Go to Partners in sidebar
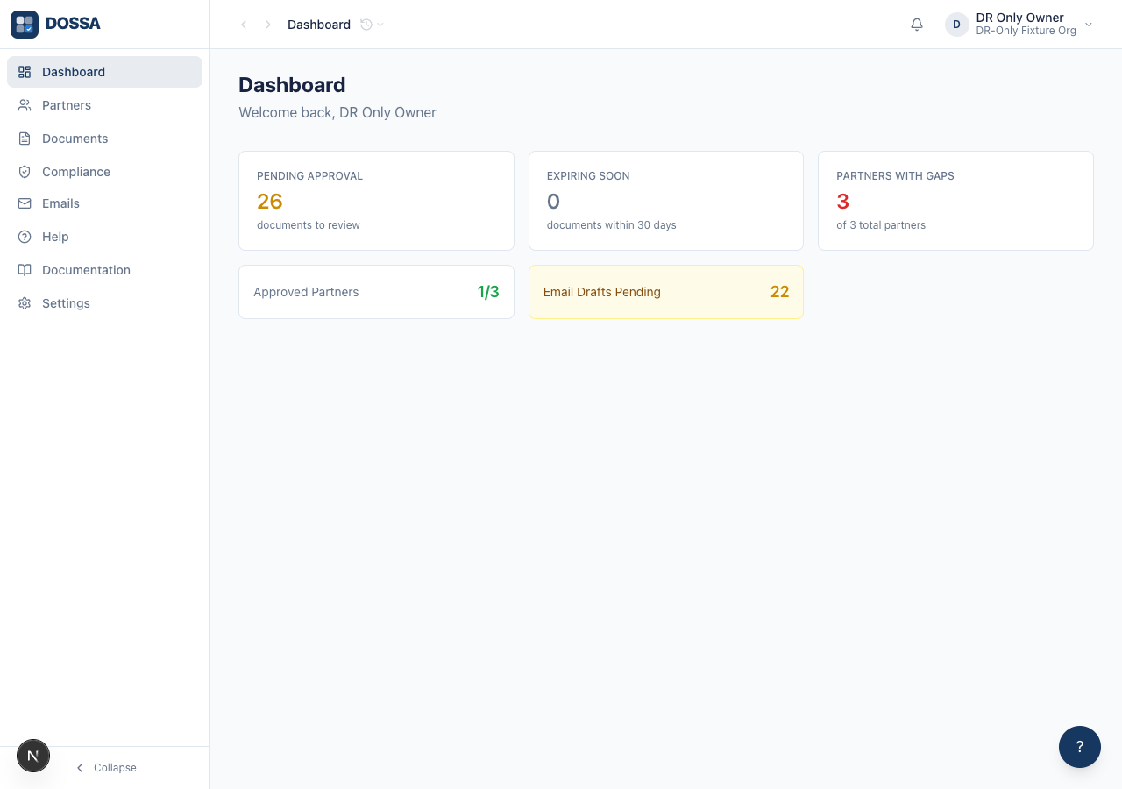The image size is (1122, 789). 104,105
